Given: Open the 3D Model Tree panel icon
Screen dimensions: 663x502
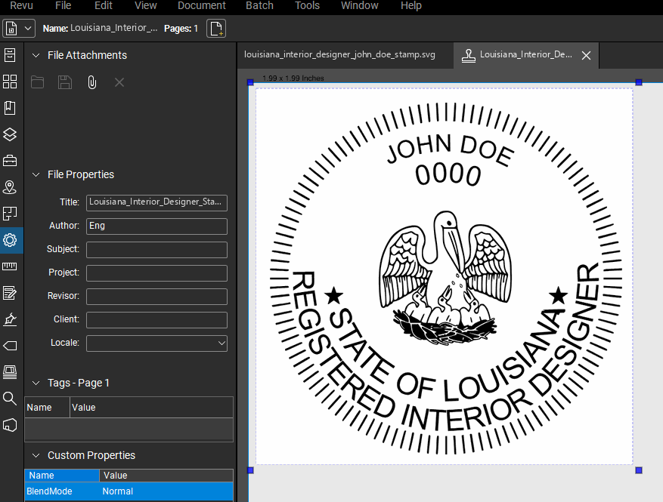Looking at the screenshot, I should click(x=10, y=425).
